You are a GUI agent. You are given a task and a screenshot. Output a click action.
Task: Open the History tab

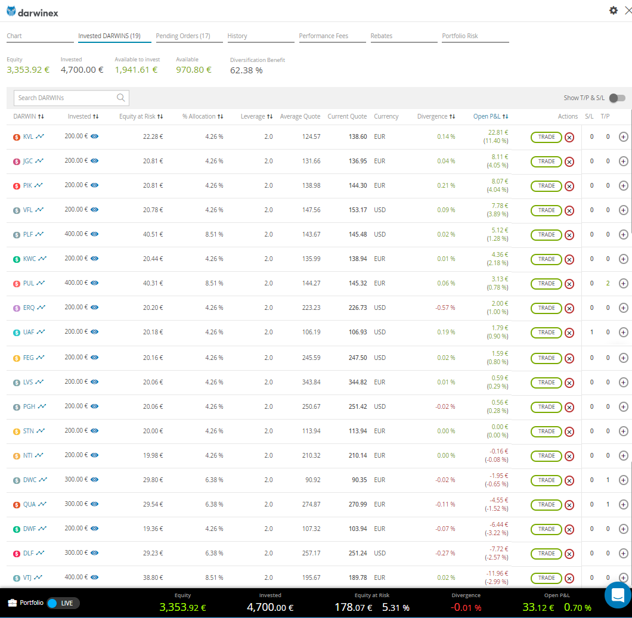click(261, 36)
